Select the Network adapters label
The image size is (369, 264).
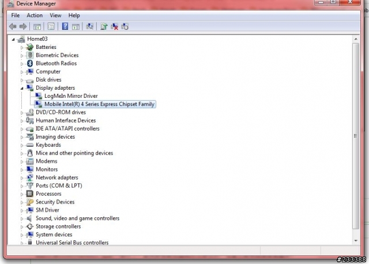pos(57,178)
